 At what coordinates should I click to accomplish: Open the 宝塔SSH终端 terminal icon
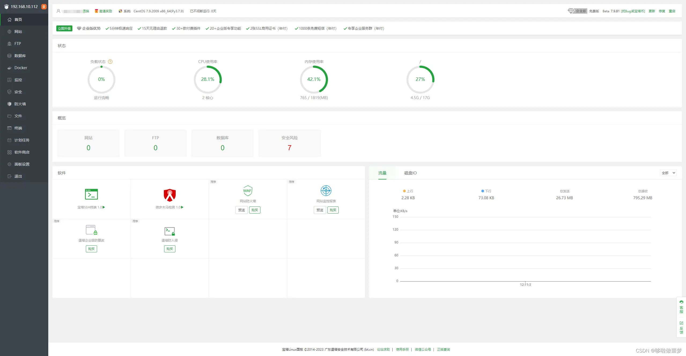click(x=91, y=194)
